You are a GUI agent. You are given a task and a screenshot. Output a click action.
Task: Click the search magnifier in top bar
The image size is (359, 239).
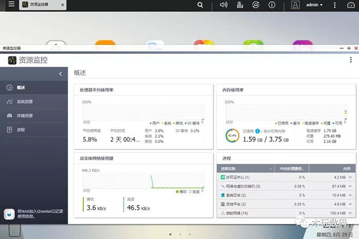pos(200,5)
